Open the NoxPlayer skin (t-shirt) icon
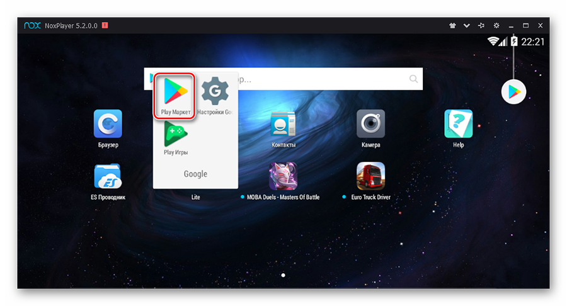The width and height of the screenshot is (567, 306). click(452, 26)
